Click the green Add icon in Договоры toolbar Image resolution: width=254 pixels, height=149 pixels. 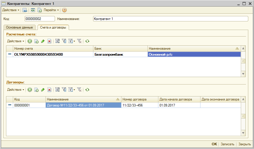30,90
